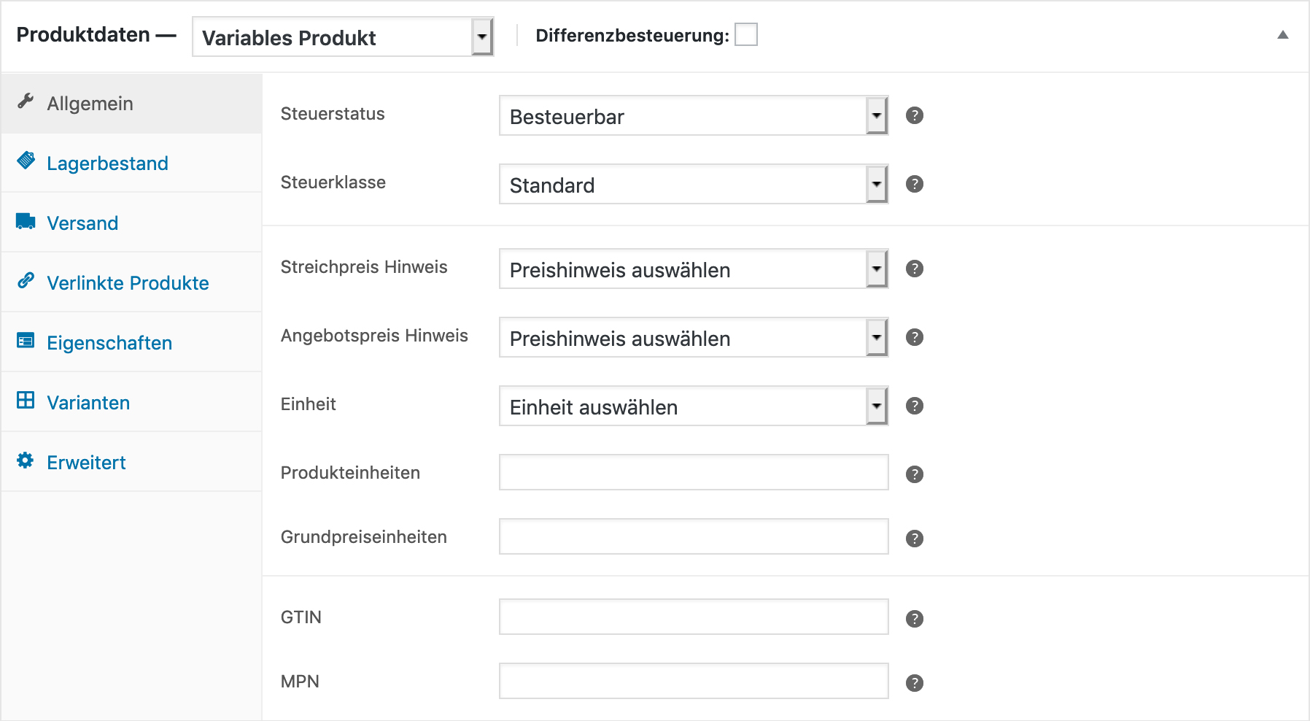
Task: Collapse the Produktdaten panel with the arrow
Action: point(1282,35)
